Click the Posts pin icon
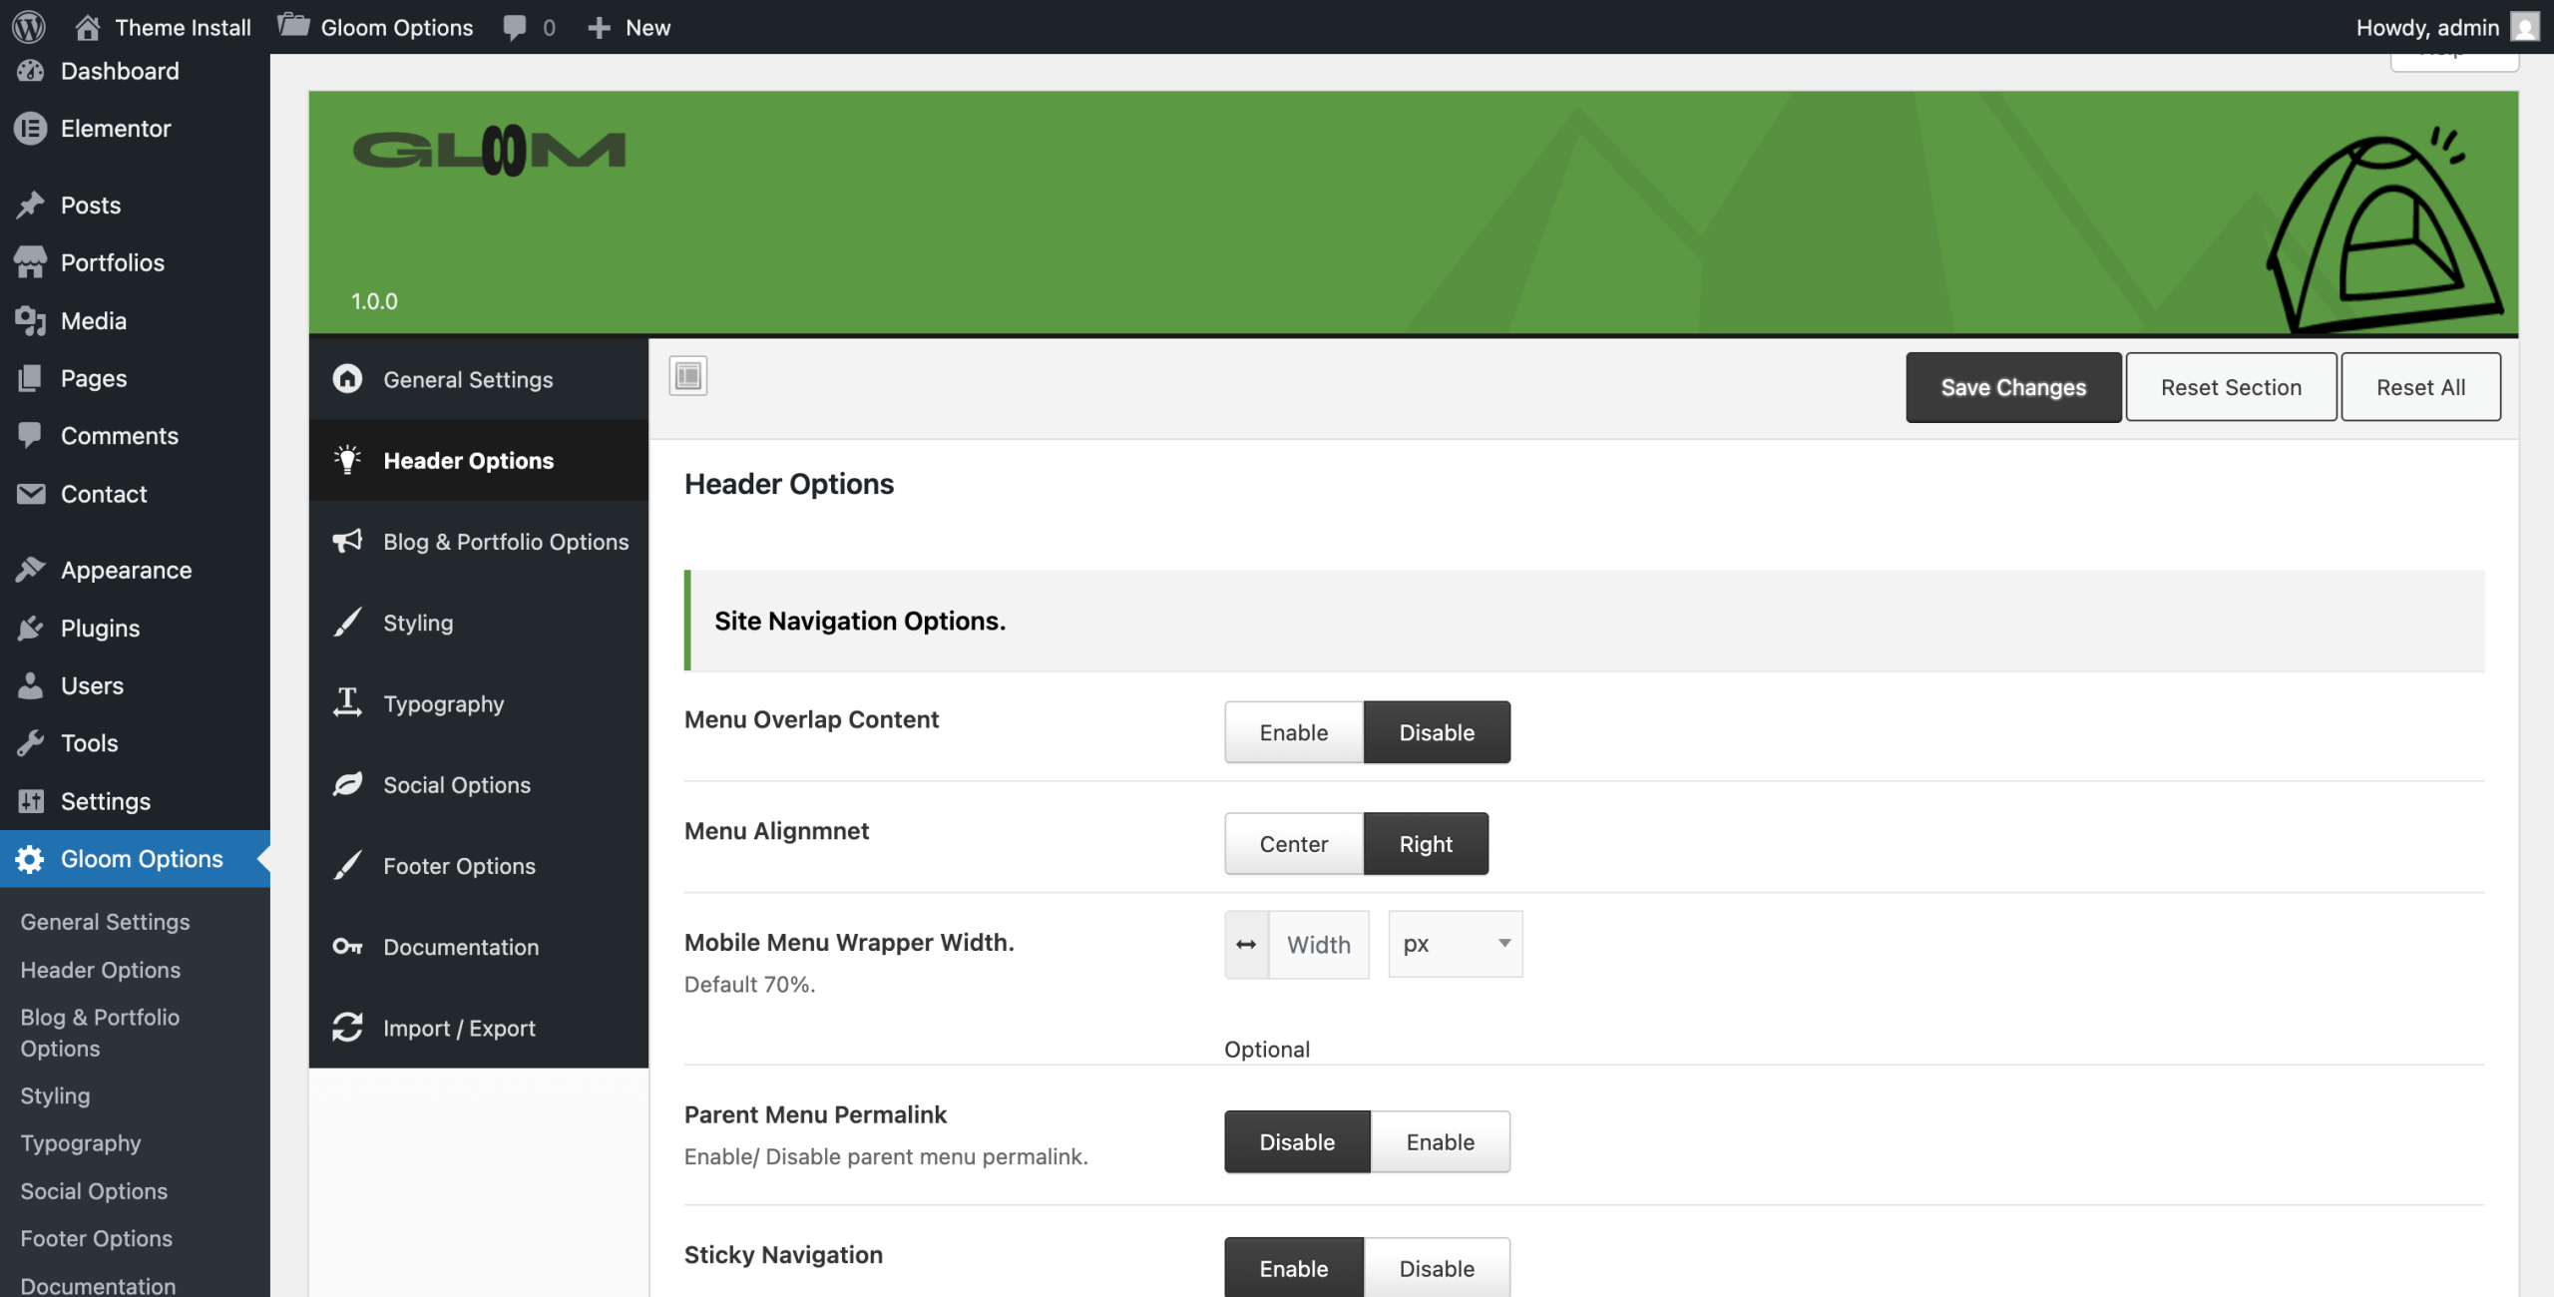Viewport: 2554px width, 1297px height. click(x=31, y=205)
